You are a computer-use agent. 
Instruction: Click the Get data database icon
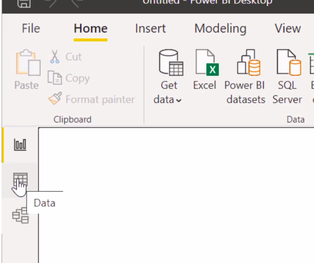[171, 62]
